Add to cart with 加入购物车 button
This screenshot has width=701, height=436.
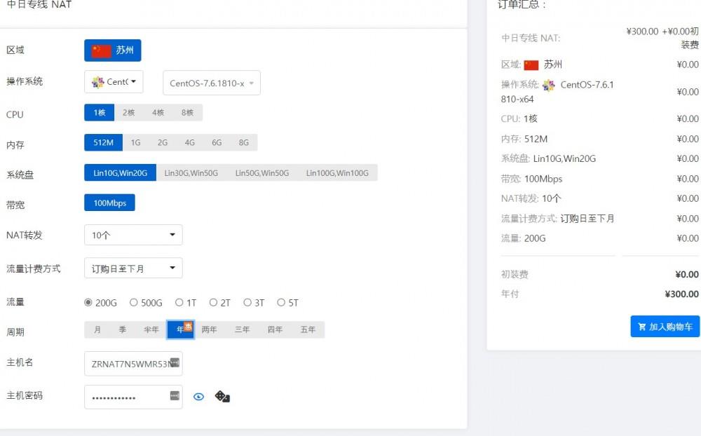pyautogui.click(x=665, y=327)
